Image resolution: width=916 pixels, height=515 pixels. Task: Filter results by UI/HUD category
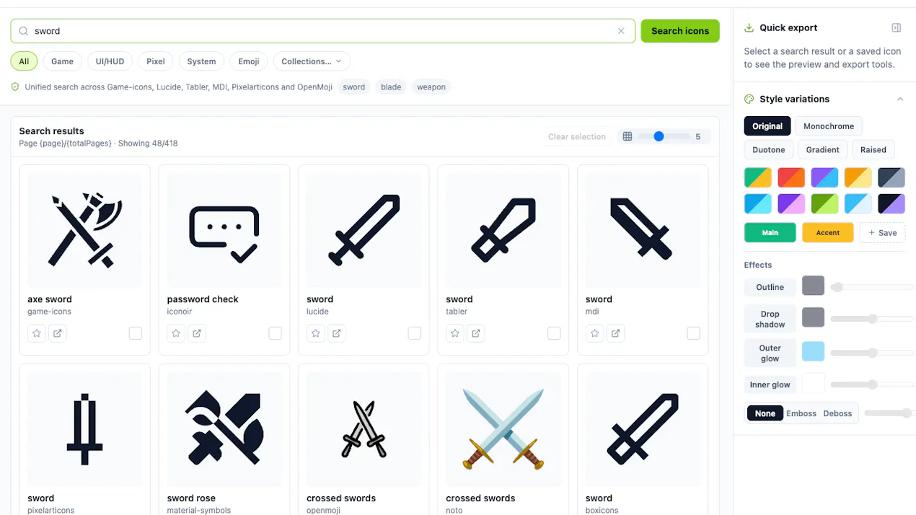110,61
